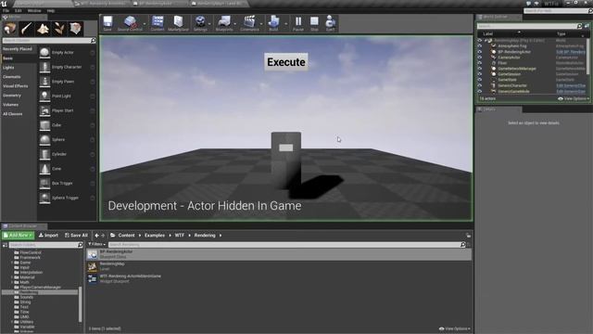Open the Help menu
Viewport: 593px width, 334px height.
click(51, 10)
